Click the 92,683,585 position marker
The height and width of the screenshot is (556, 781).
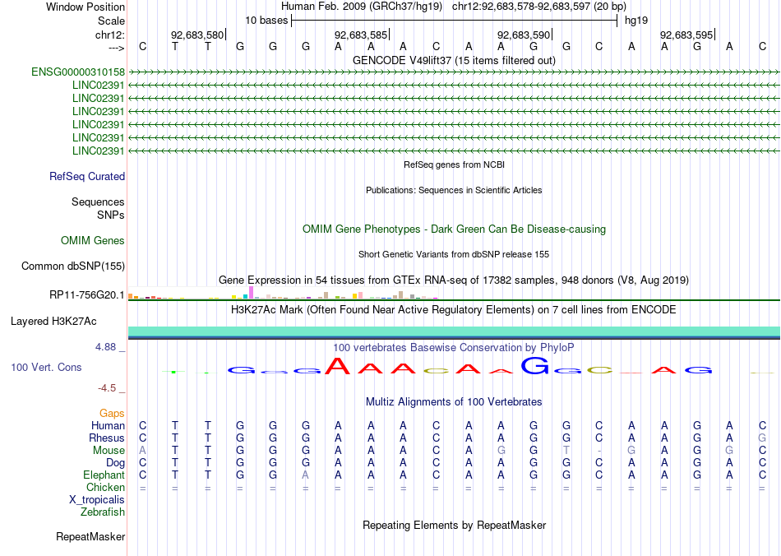coord(361,35)
